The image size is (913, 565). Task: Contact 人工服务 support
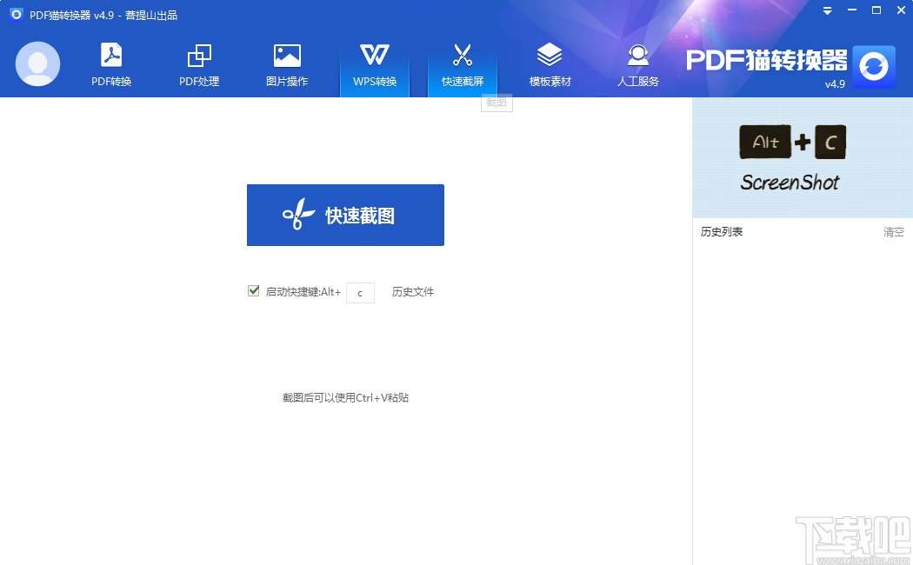click(x=638, y=64)
